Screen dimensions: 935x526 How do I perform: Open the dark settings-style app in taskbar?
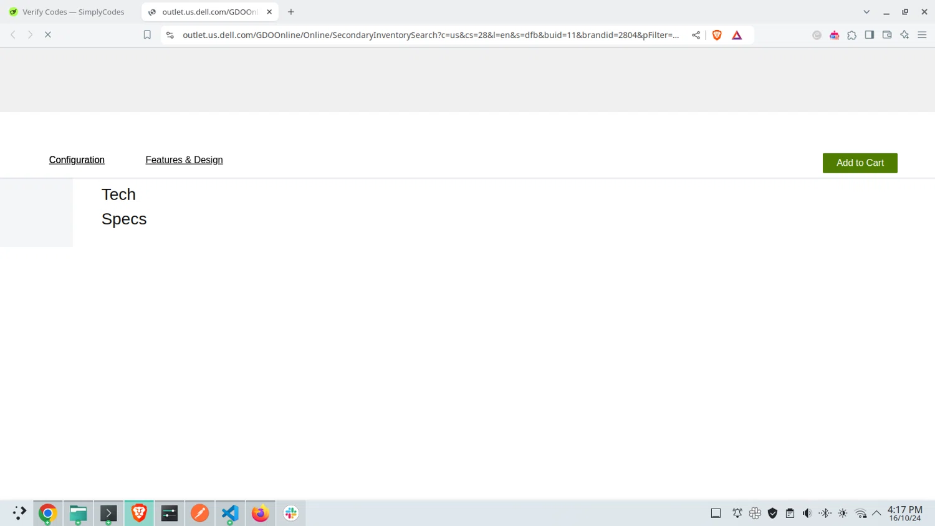click(170, 513)
